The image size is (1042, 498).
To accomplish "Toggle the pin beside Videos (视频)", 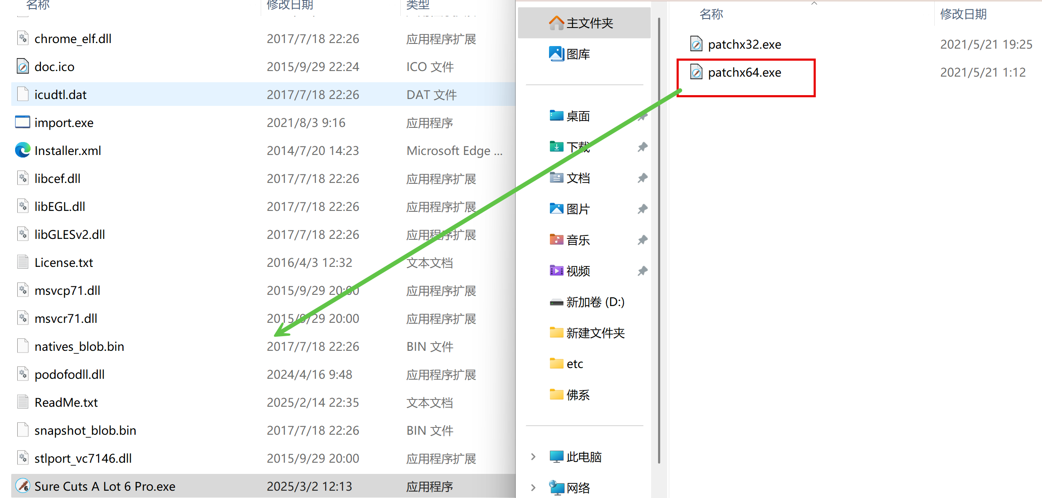I will 643,271.
